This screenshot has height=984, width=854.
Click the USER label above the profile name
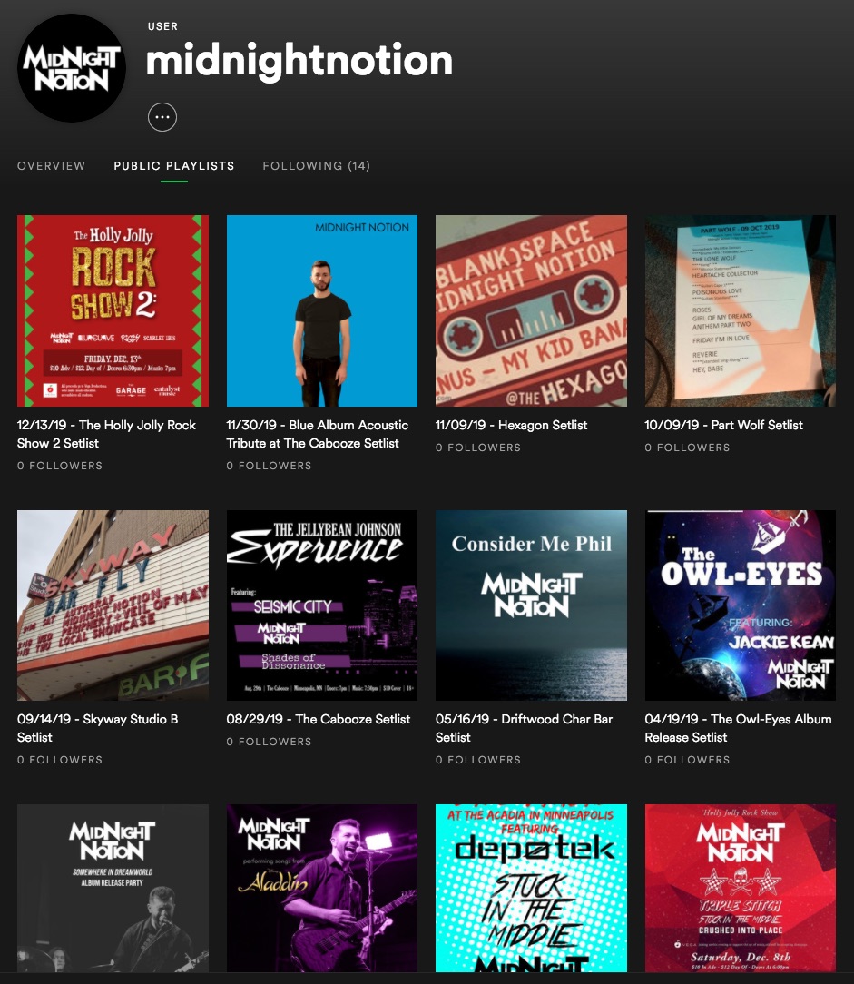pyautogui.click(x=162, y=26)
